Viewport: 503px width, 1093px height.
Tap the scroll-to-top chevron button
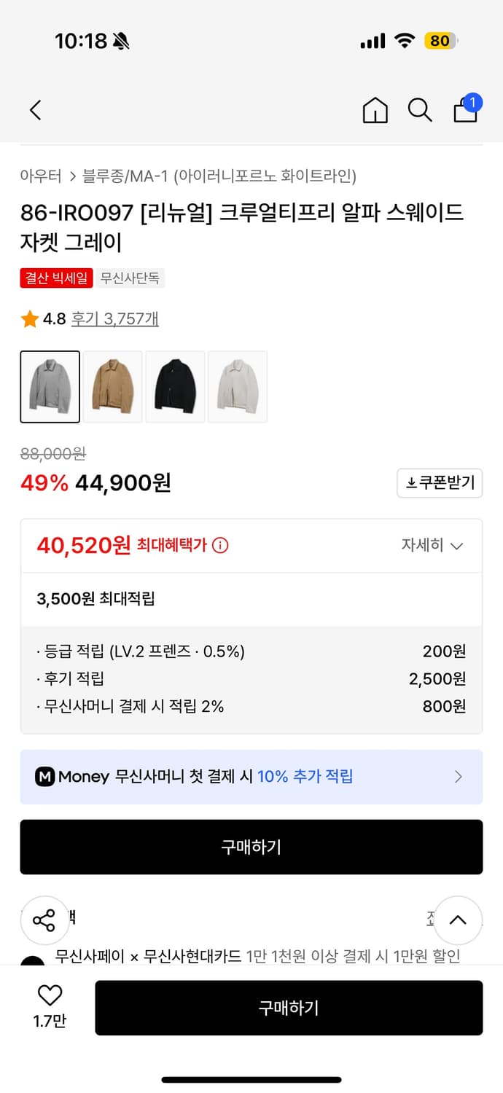coord(458,920)
